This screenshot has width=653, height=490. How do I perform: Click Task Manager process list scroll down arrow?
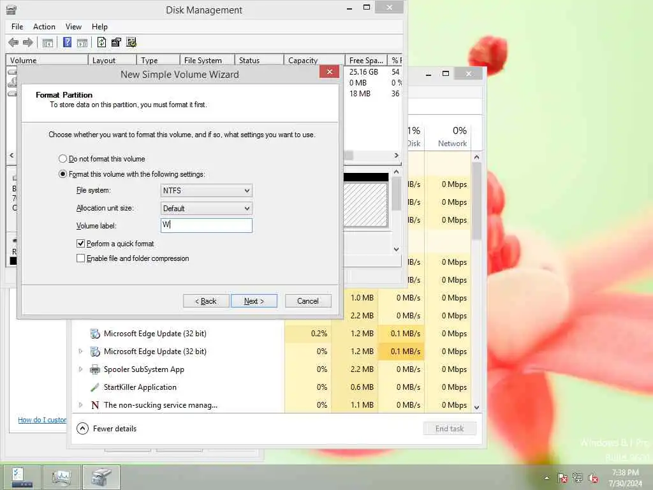[x=477, y=407]
